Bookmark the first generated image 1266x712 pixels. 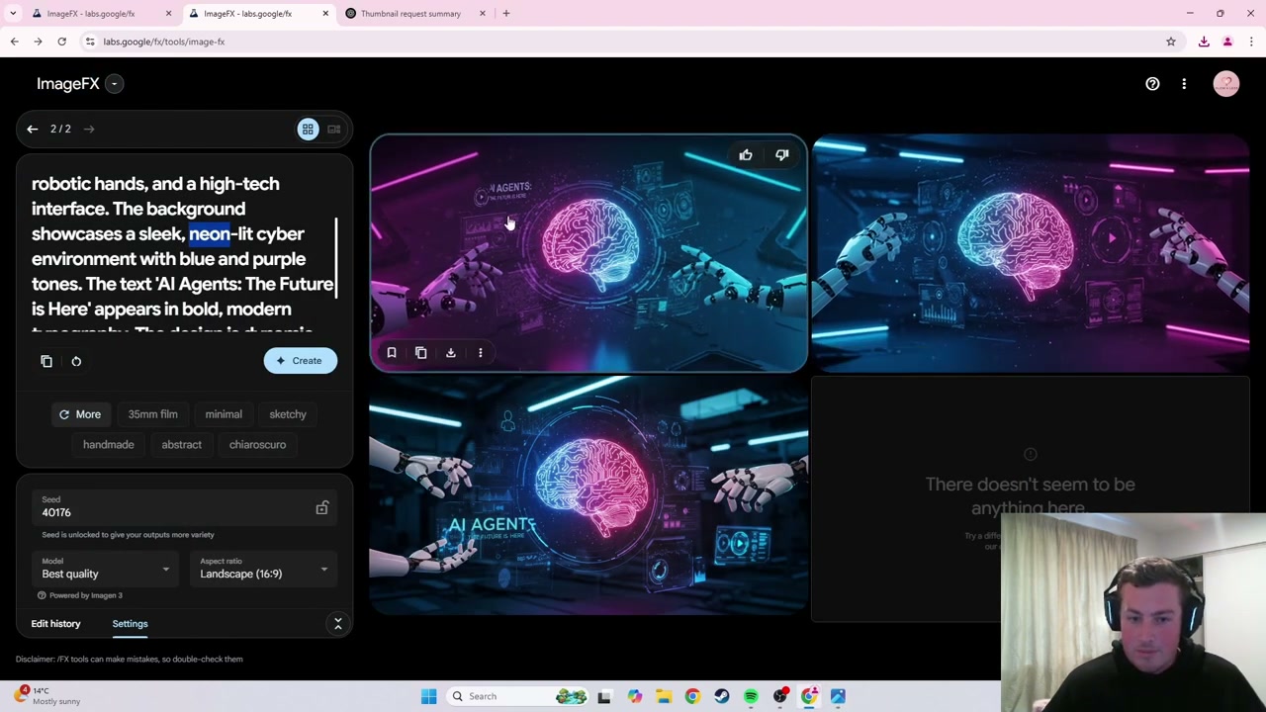(392, 353)
